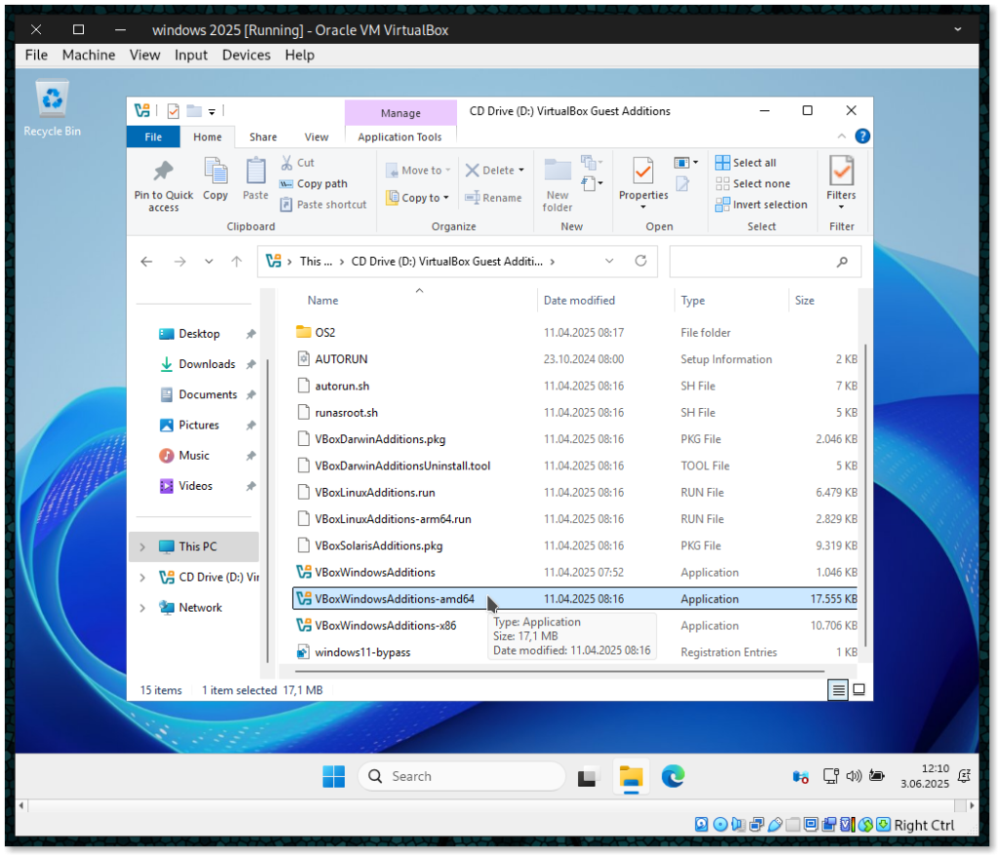Open VirtualBox Devices menu
Image resolution: width=998 pixels, height=855 pixels.
tap(247, 56)
